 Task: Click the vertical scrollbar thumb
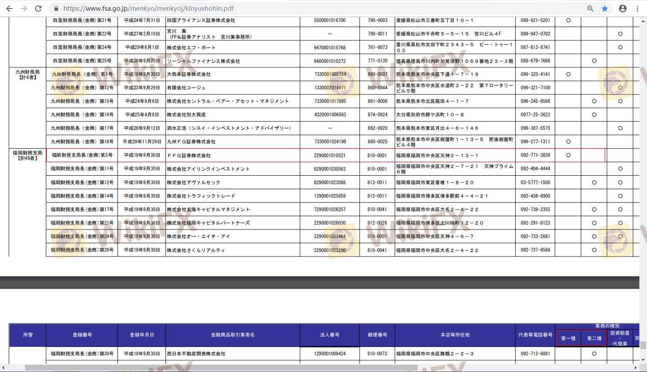pos(643,345)
